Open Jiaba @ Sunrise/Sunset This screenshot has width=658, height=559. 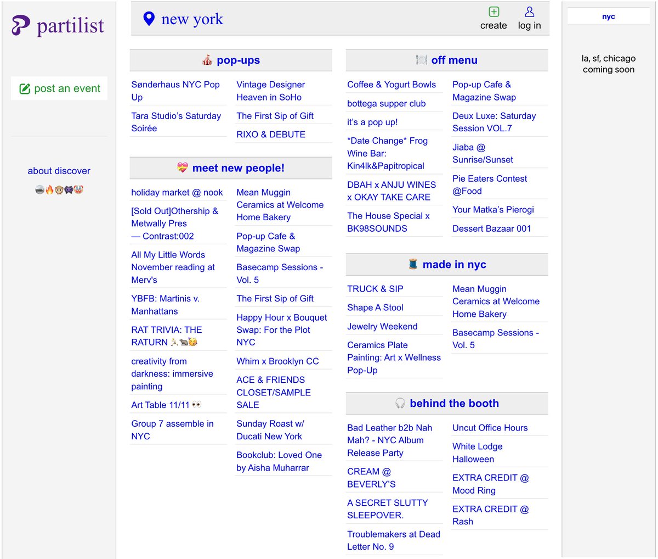pyautogui.click(x=483, y=153)
